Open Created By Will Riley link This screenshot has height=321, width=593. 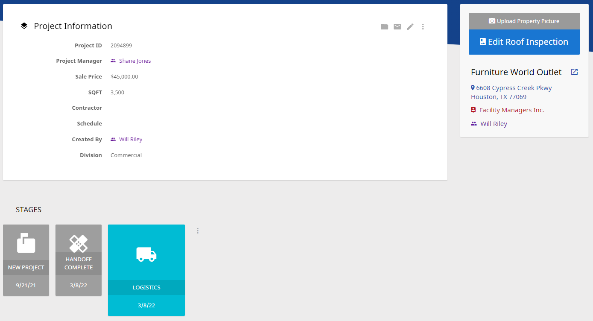coord(131,140)
